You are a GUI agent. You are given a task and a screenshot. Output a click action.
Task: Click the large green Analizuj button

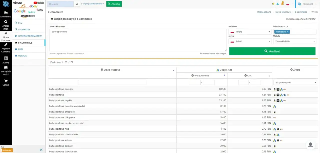[x=272, y=51]
